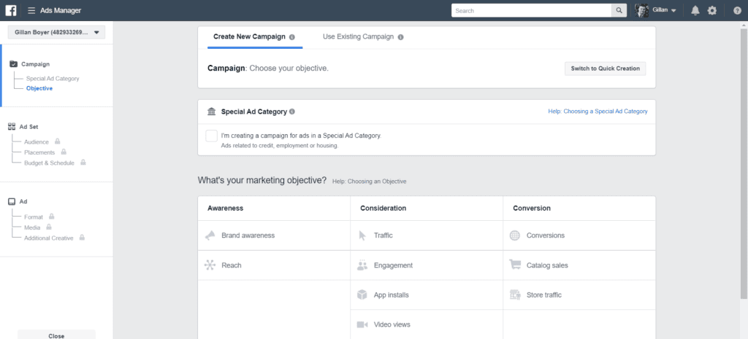748x339 pixels.
Task: Click lock icon next to Budget & Schedule
Action: [83, 163]
